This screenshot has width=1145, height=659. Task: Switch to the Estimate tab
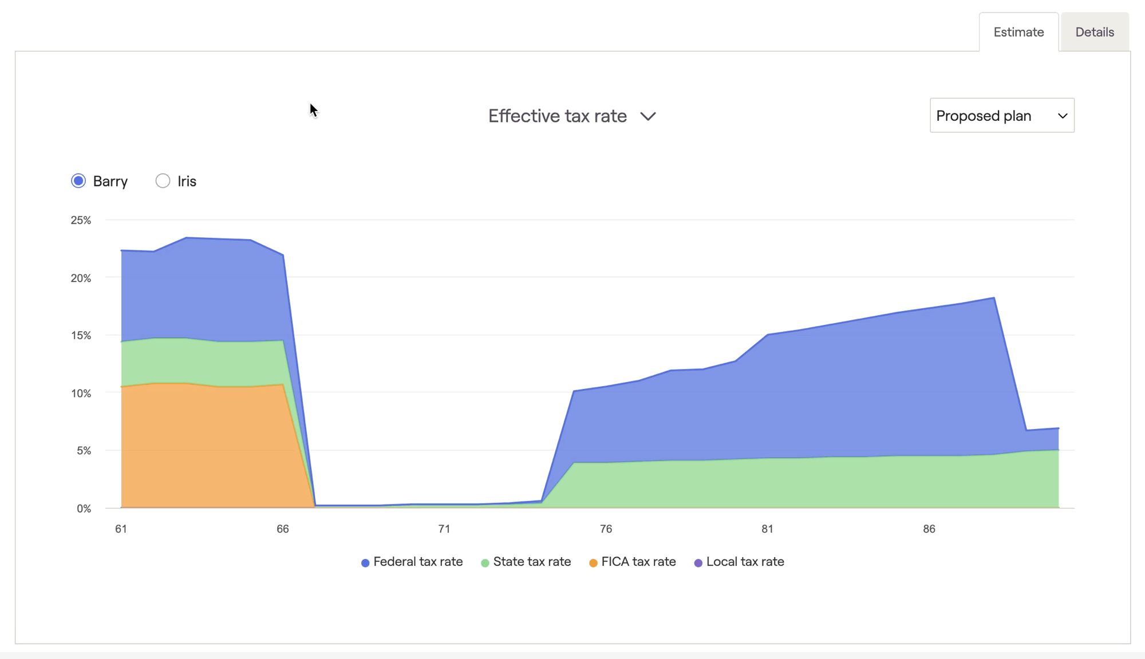click(1018, 32)
